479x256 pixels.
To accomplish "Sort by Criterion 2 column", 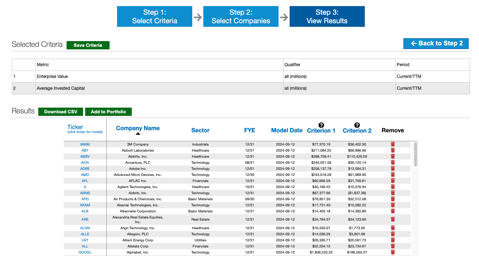I will [x=357, y=131].
